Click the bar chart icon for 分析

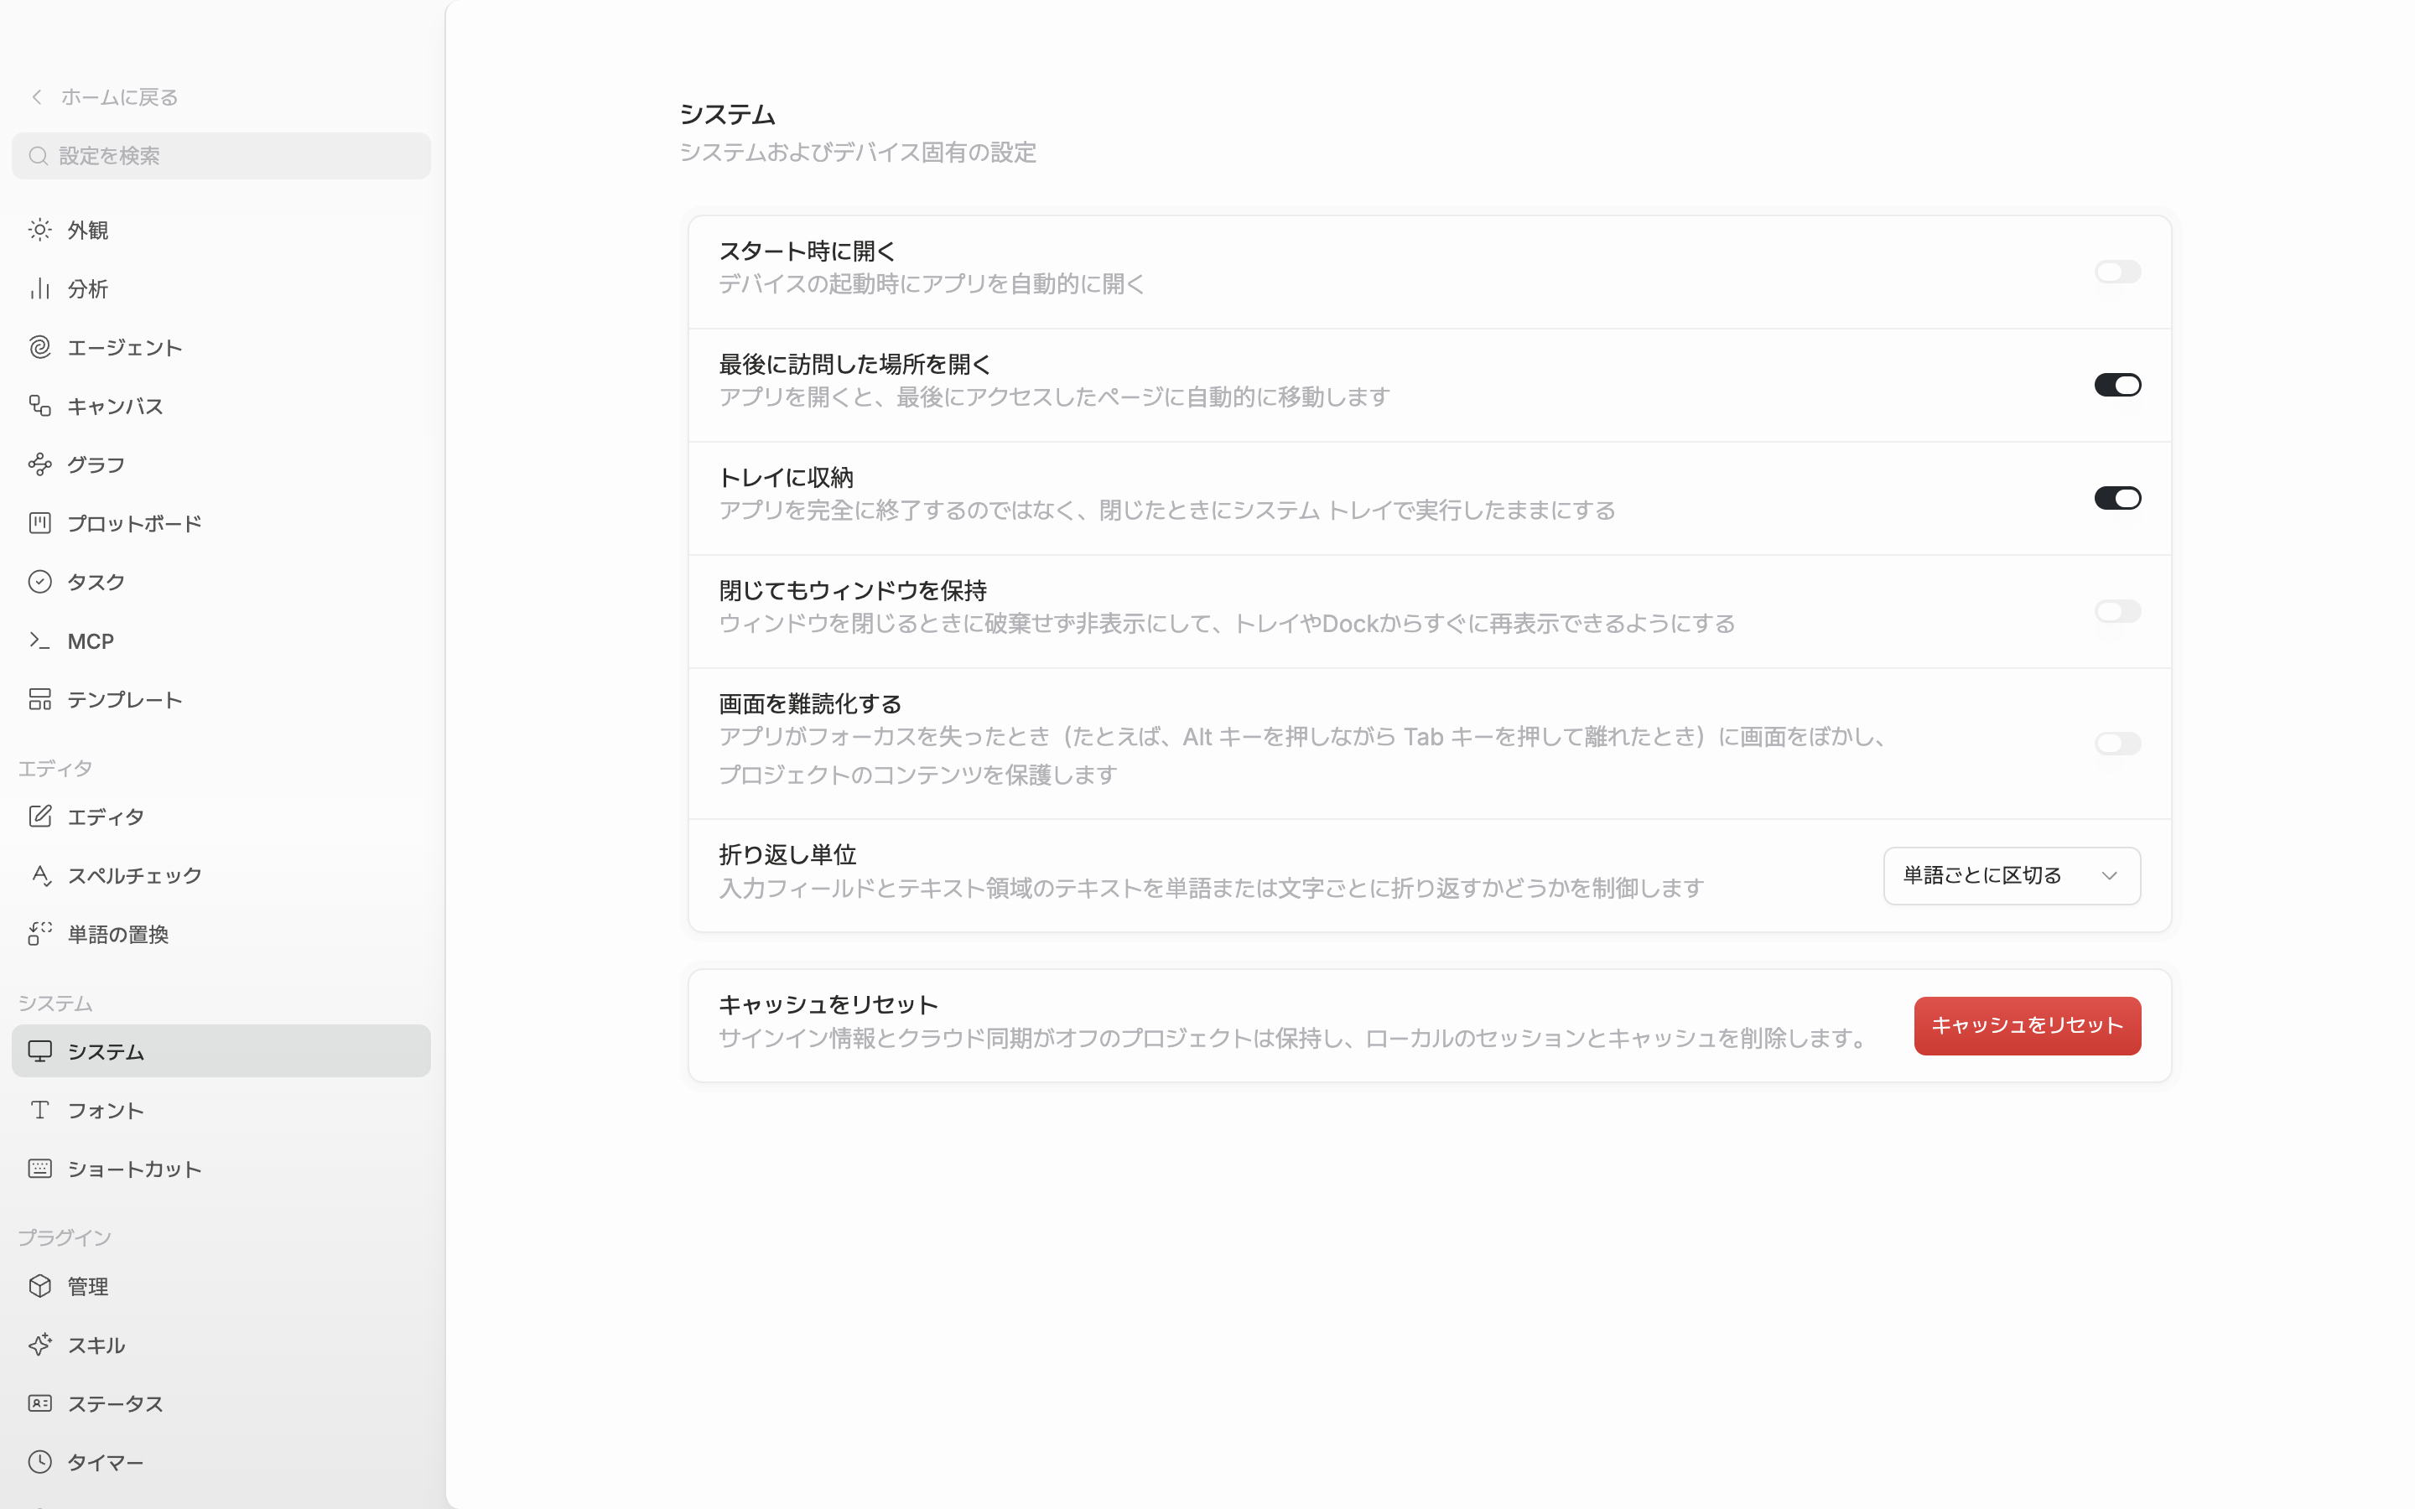coord(40,289)
